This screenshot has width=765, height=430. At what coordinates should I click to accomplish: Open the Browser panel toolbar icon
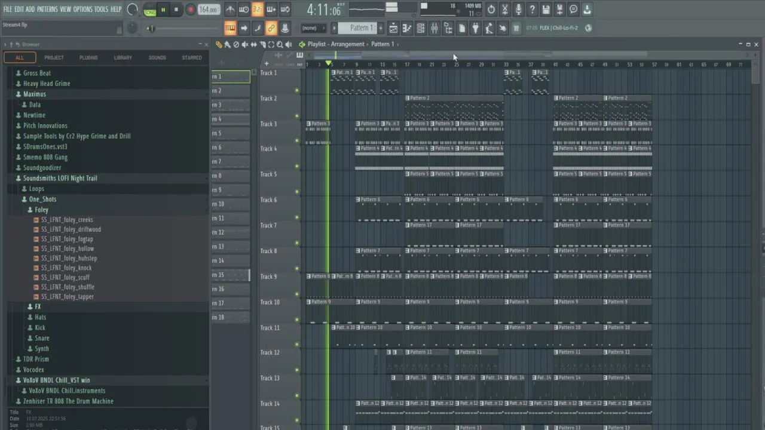[448, 28]
